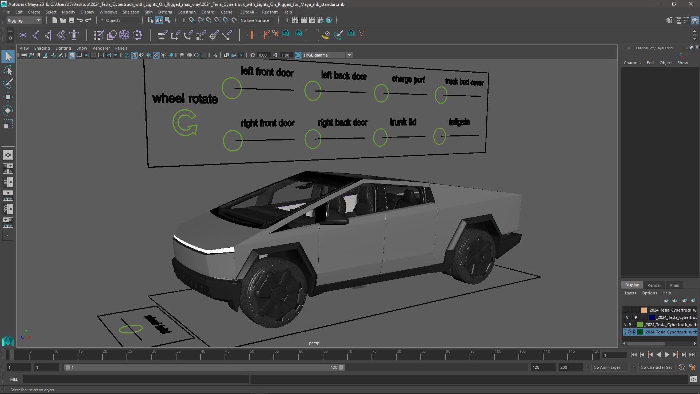Viewport: 700px width, 394px height.
Task: Toggle visibility box of the orange layer
Action: click(626, 310)
